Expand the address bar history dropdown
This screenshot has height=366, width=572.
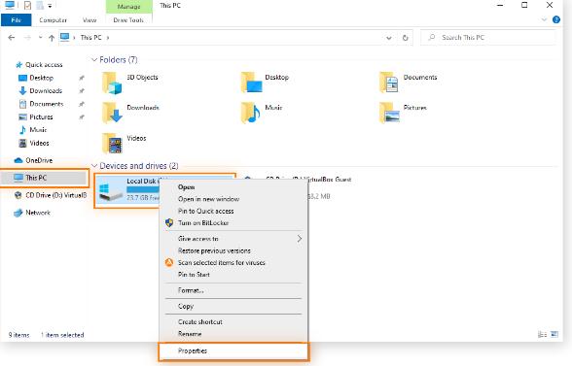coord(389,38)
